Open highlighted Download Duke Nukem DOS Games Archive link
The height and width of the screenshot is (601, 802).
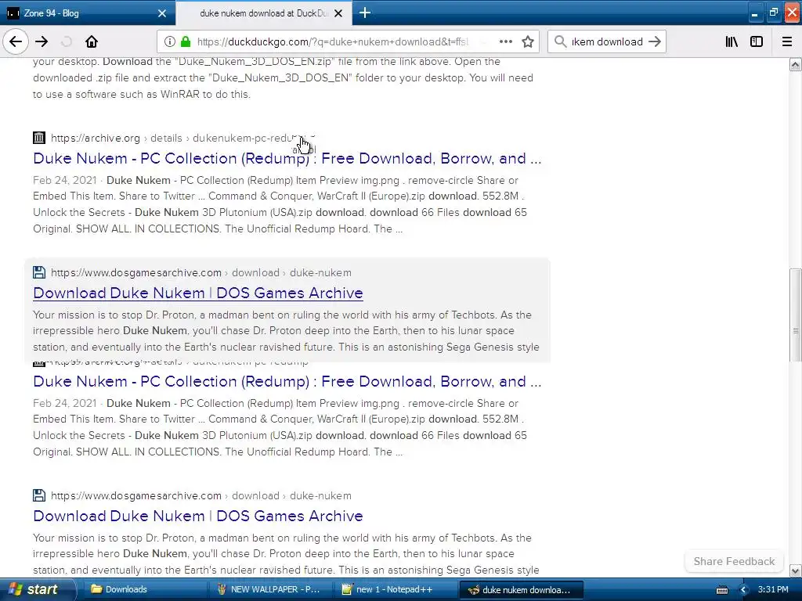coord(198,293)
